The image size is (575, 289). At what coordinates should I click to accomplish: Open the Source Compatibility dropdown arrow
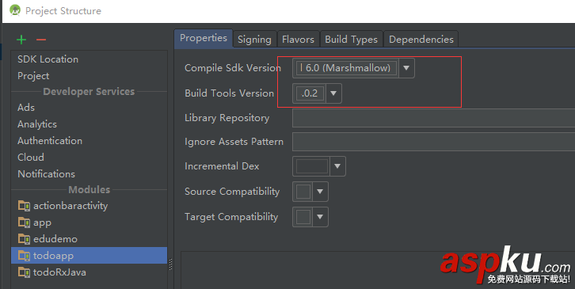pyautogui.click(x=320, y=192)
